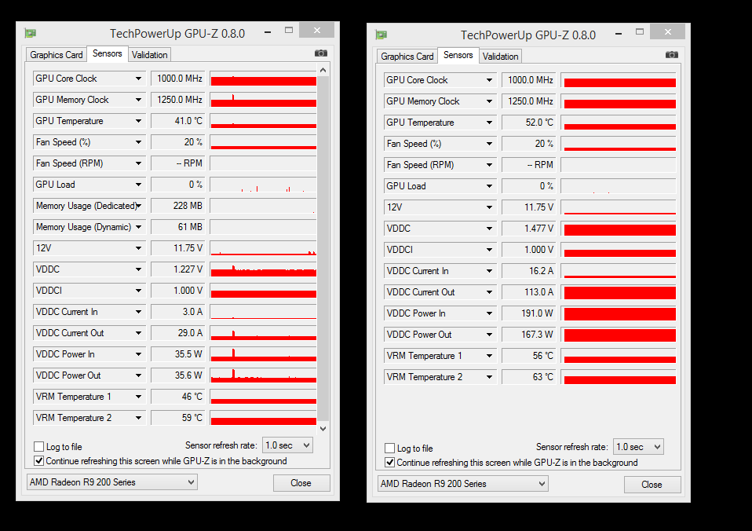Open Validation tab in right window
752x531 pixels.
(500, 57)
